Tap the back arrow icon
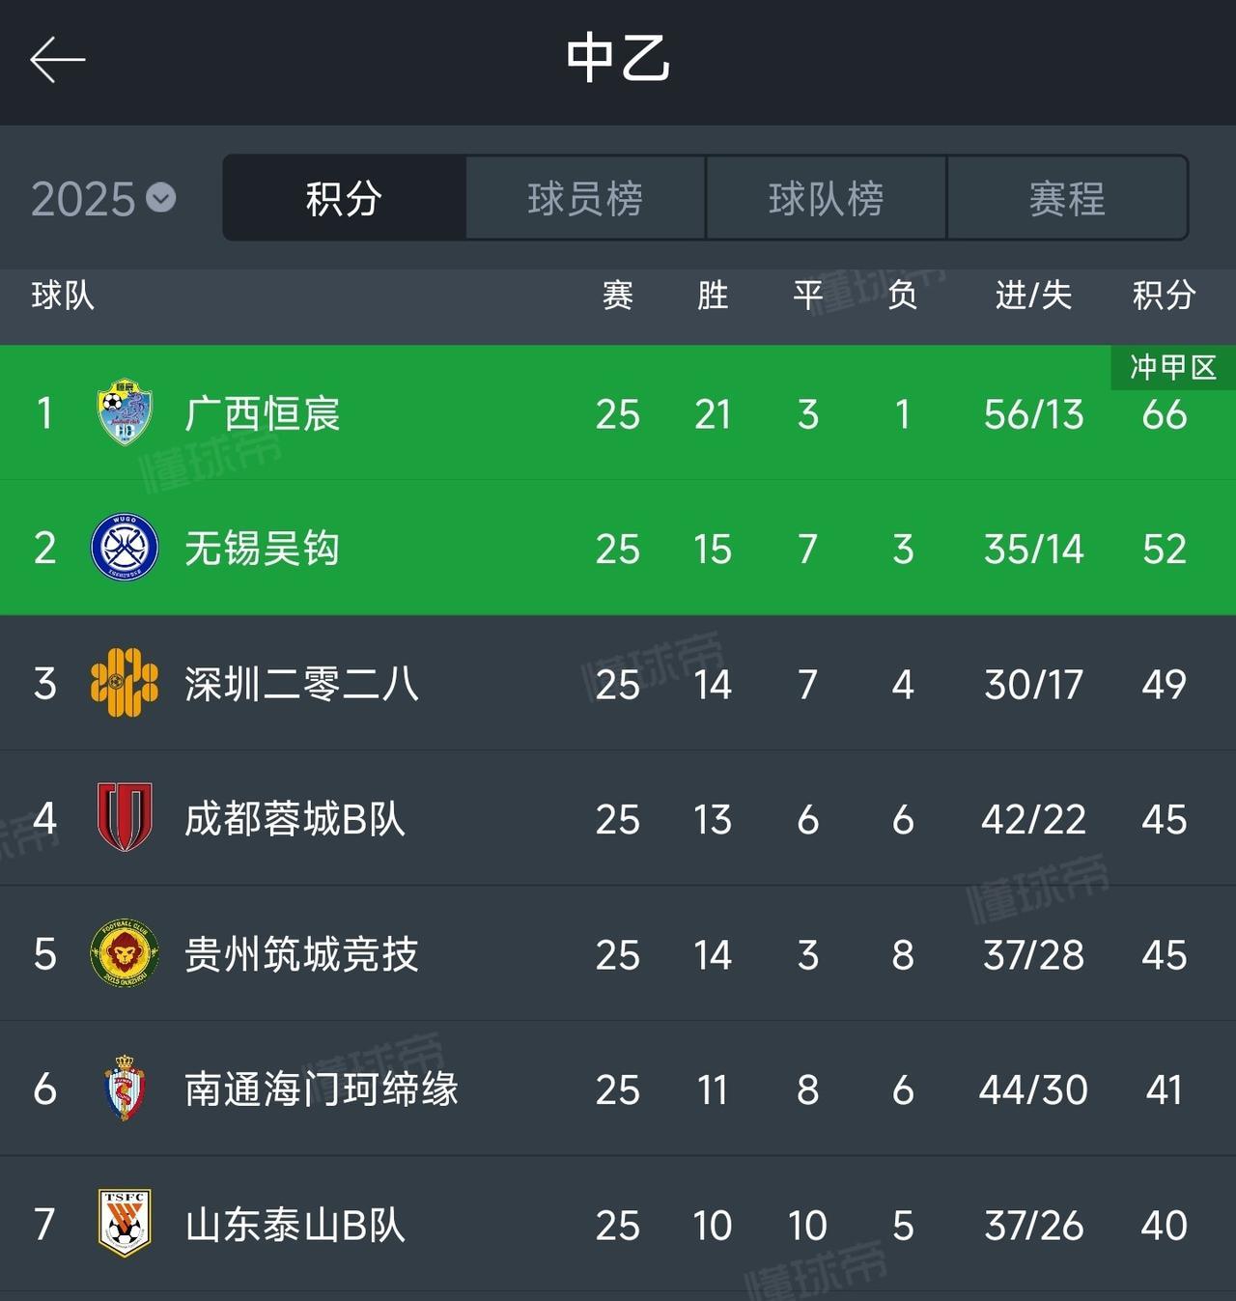The height and width of the screenshot is (1301, 1236). point(58,60)
